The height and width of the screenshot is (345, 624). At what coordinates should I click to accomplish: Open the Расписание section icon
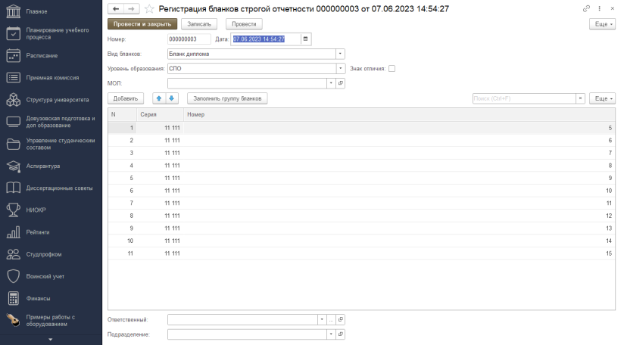coord(13,56)
